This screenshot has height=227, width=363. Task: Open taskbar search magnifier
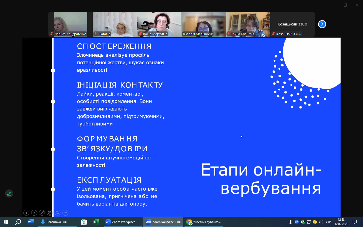click(18, 222)
